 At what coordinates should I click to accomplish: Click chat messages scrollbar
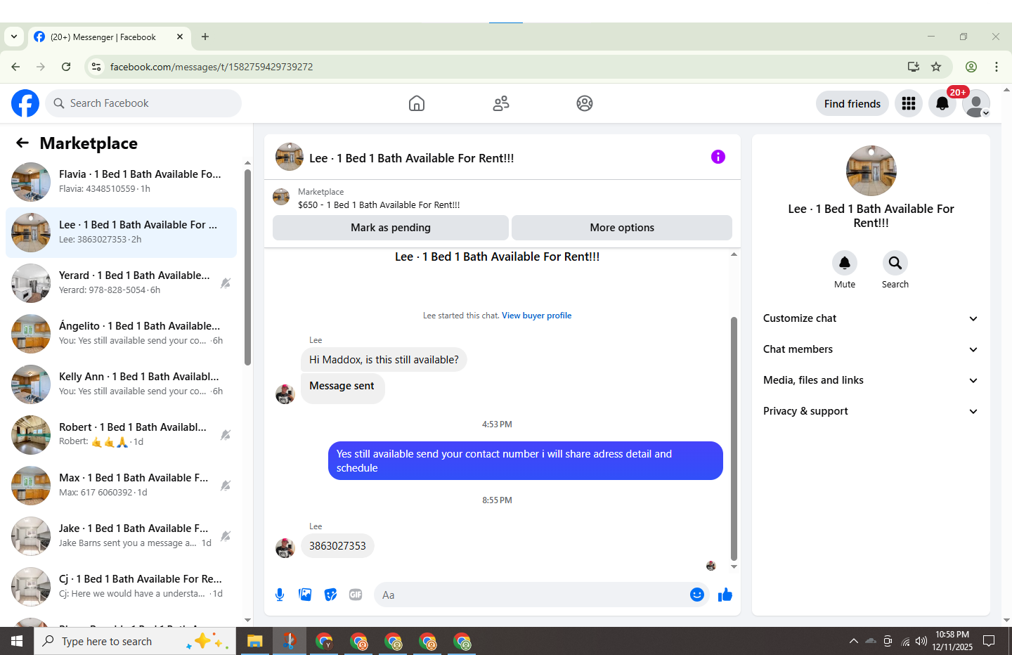[734, 438]
